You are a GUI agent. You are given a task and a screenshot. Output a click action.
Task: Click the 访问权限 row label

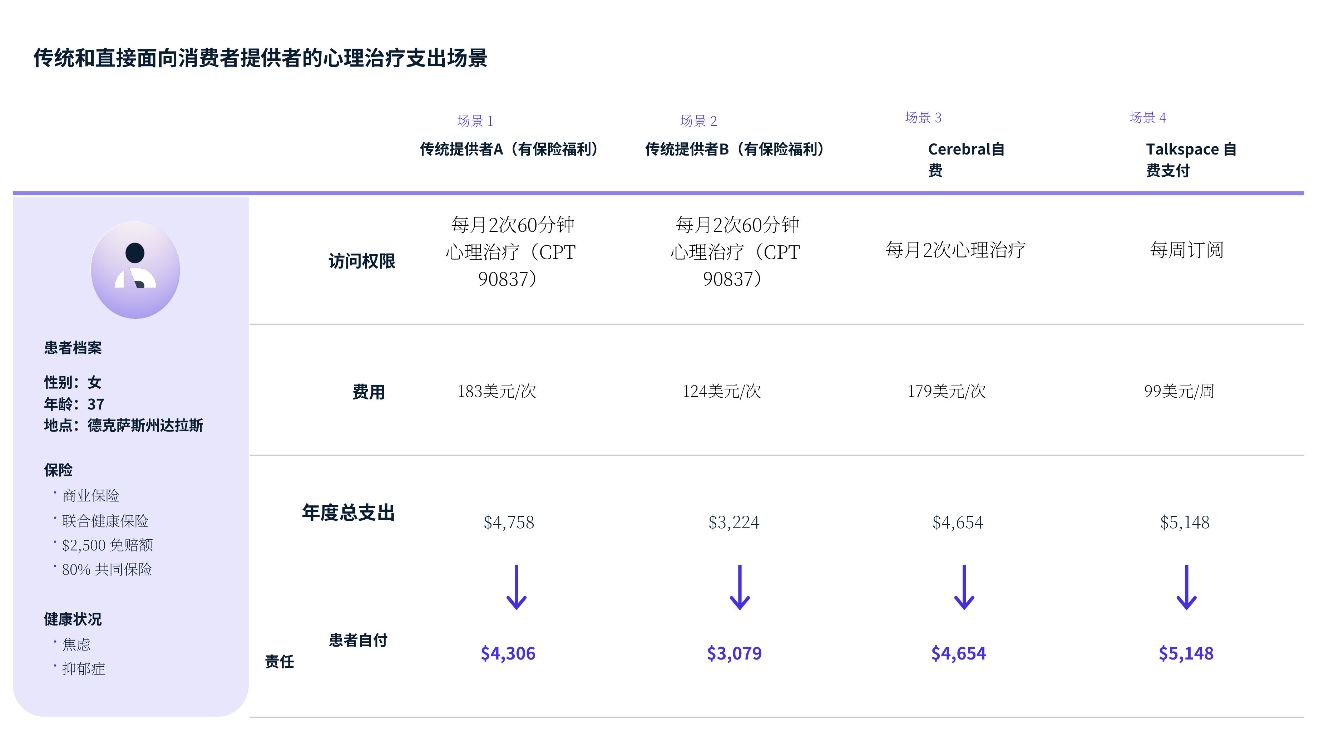point(362,261)
